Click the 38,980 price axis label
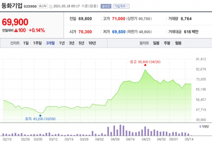212x146 pixels. 201,120
